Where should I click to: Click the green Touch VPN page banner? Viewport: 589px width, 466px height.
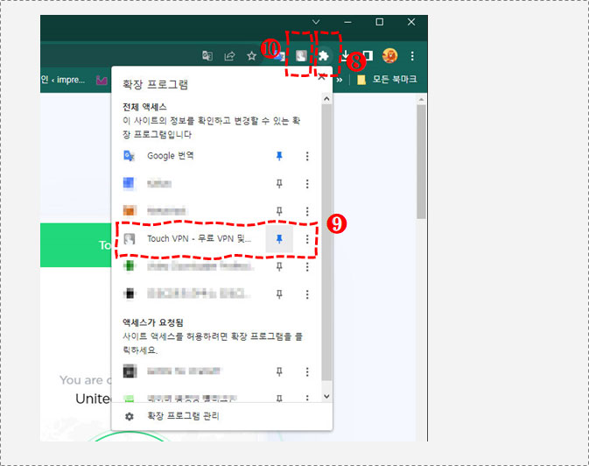[76, 245]
